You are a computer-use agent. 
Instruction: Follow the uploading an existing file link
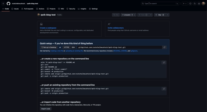click(x=74, y=51)
